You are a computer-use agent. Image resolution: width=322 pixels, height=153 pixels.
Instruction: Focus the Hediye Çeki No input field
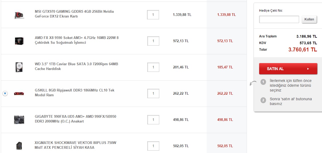pyautogui.click(x=279, y=19)
